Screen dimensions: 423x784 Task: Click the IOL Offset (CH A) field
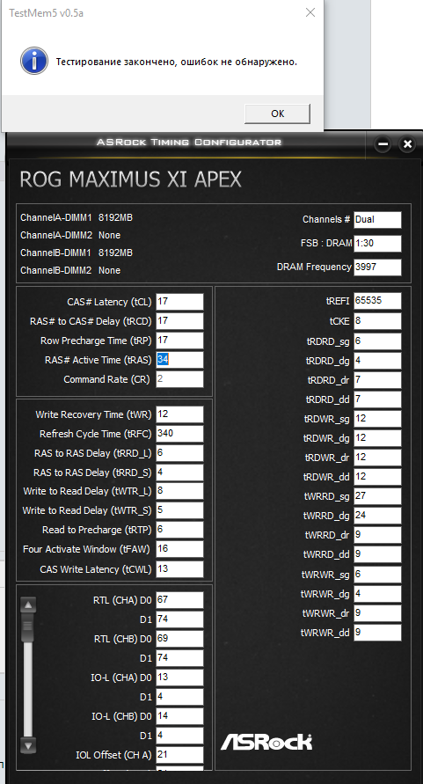(x=179, y=754)
